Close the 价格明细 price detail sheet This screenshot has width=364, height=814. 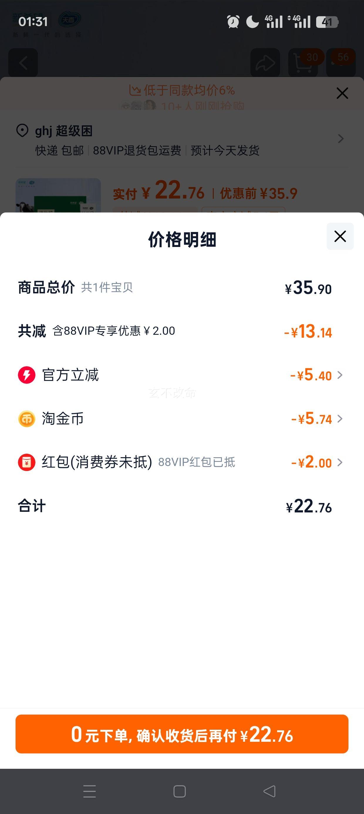340,236
